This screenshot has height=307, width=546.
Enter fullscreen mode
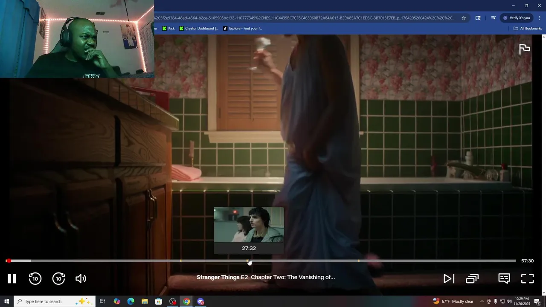click(x=528, y=279)
